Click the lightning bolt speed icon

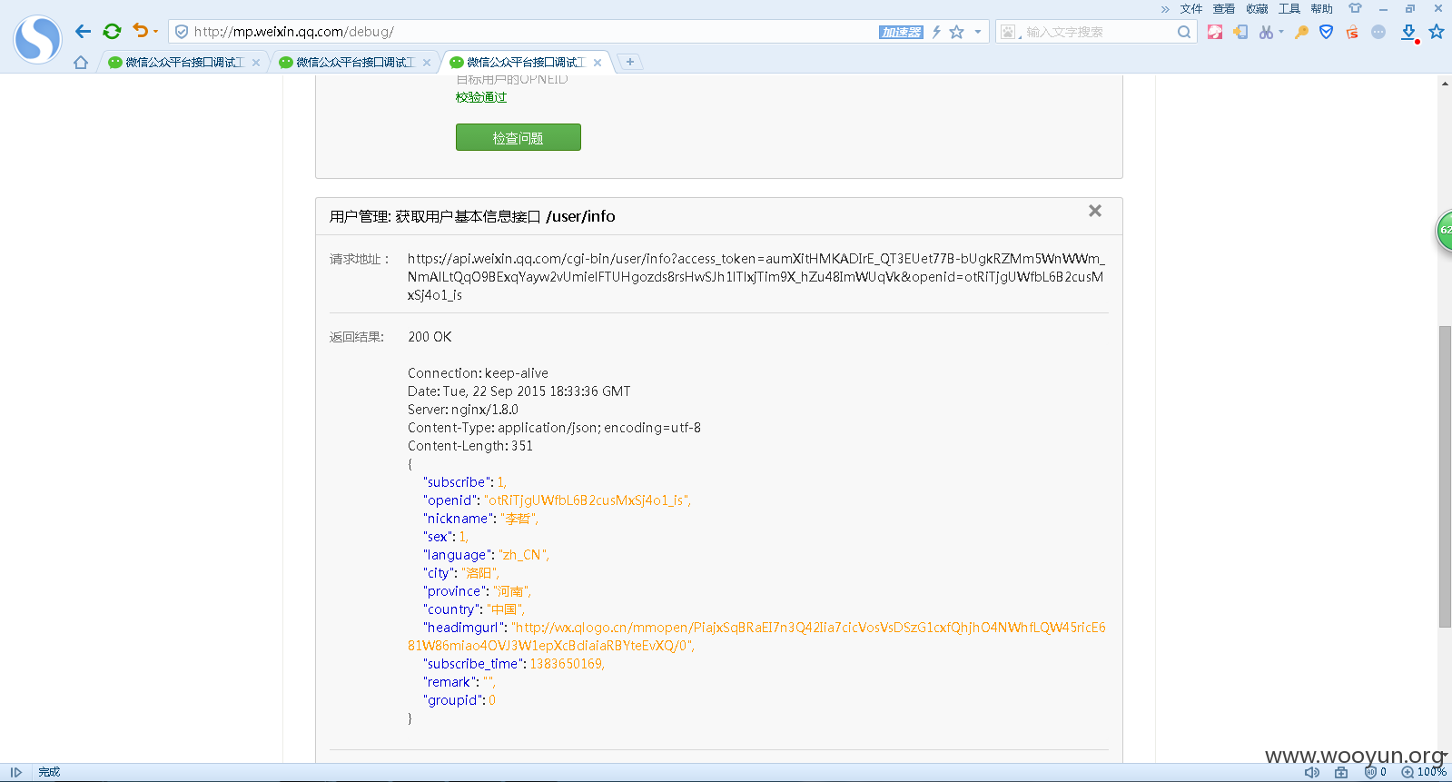(936, 32)
